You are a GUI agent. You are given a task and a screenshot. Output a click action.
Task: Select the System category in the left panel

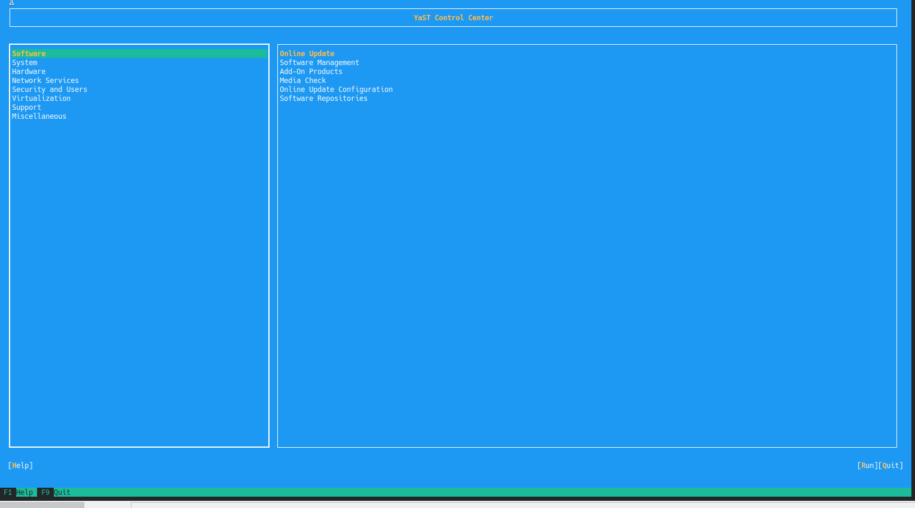[x=25, y=62]
